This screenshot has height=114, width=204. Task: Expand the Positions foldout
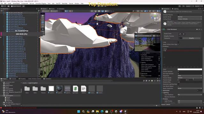pos(162,47)
